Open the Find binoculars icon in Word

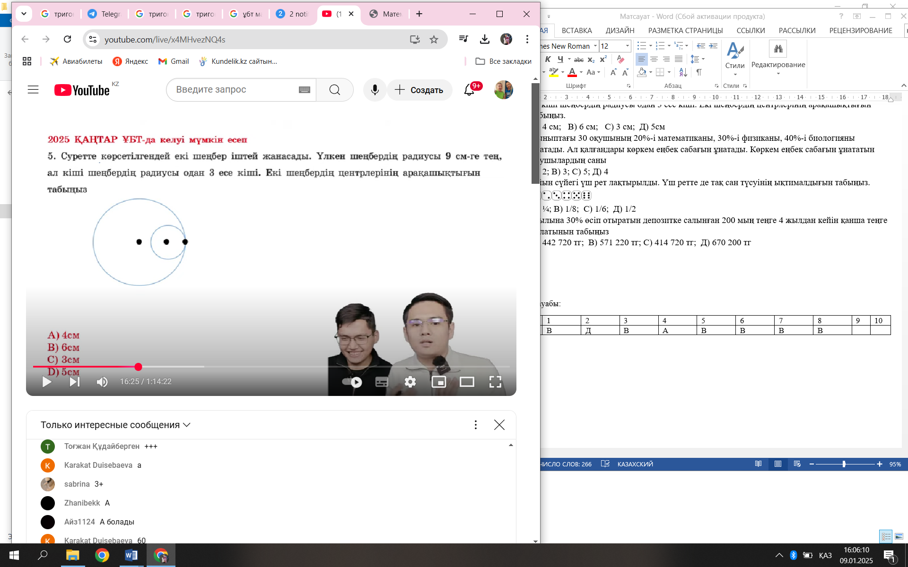pyautogui.click(x=778, y=49)
